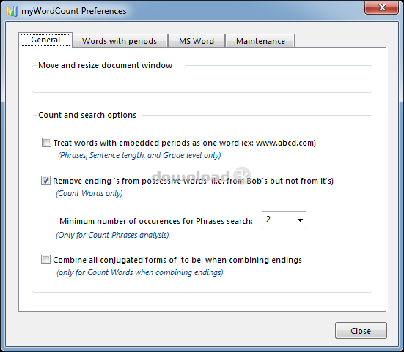404x352 pixels.
Task: Open the minimum occurrences dropdown for Phrases search
Action: [x=284, y=220]
